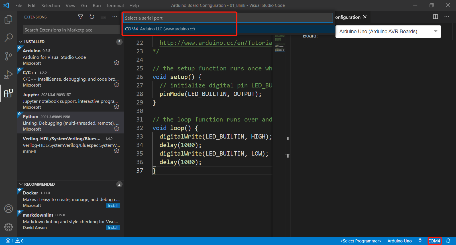Open manage gear for Python extension
The width and height of the screenshot is (456, 245).
117,129
